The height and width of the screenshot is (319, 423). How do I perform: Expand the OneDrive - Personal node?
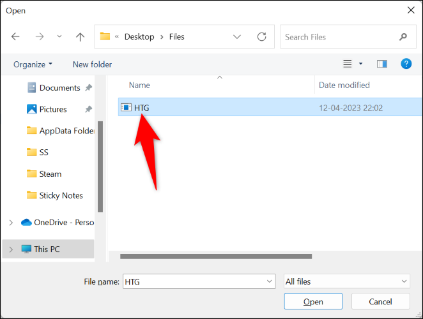[11, 223]
